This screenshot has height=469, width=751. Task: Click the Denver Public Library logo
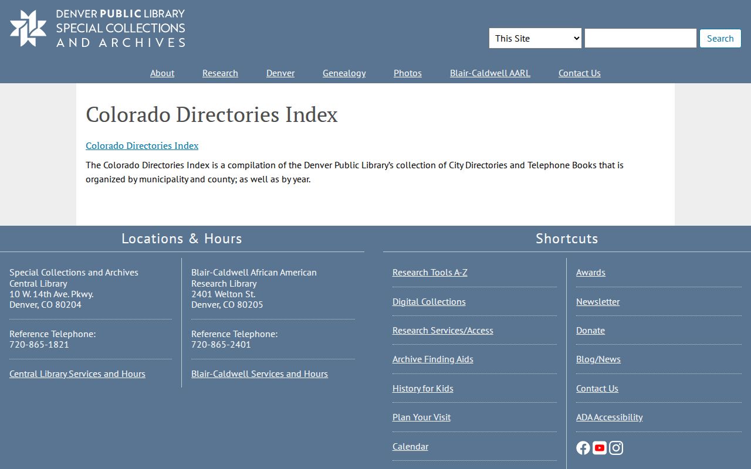tap(97, 28)
